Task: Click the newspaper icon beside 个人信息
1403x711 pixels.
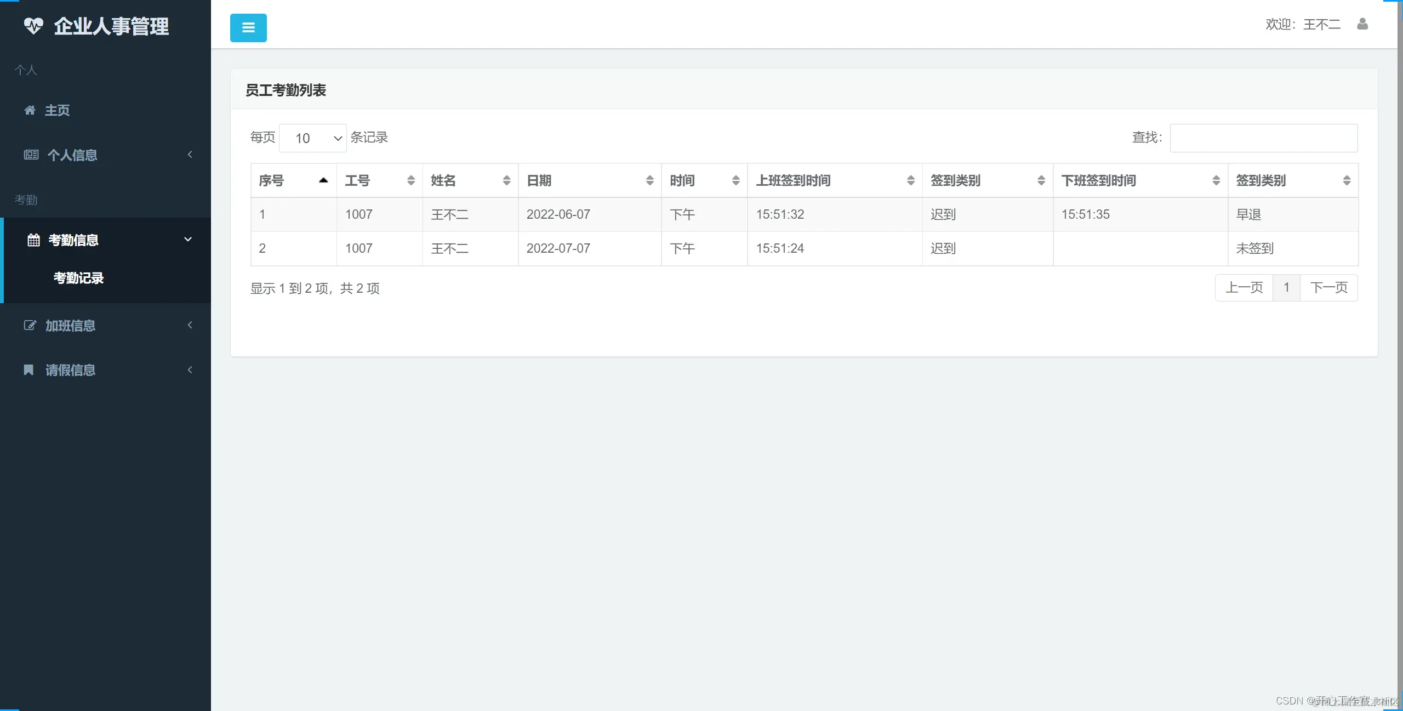Action: pos(31,155)
